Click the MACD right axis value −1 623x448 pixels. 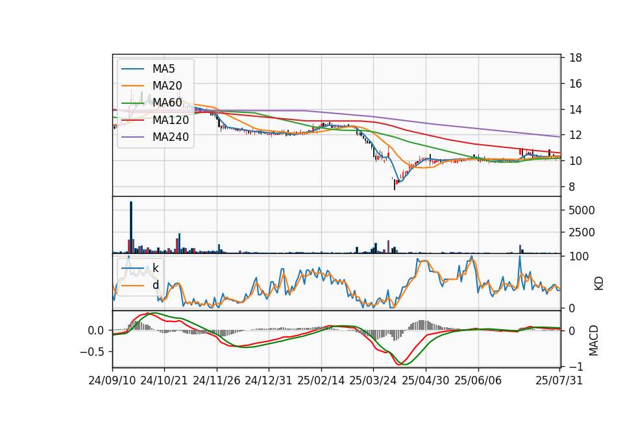click(x=576, y=366)
